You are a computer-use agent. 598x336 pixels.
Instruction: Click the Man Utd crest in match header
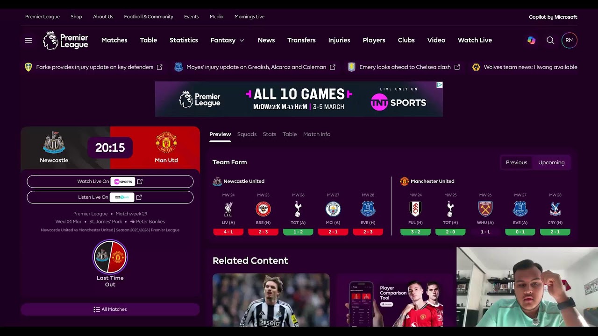(166, 143)
